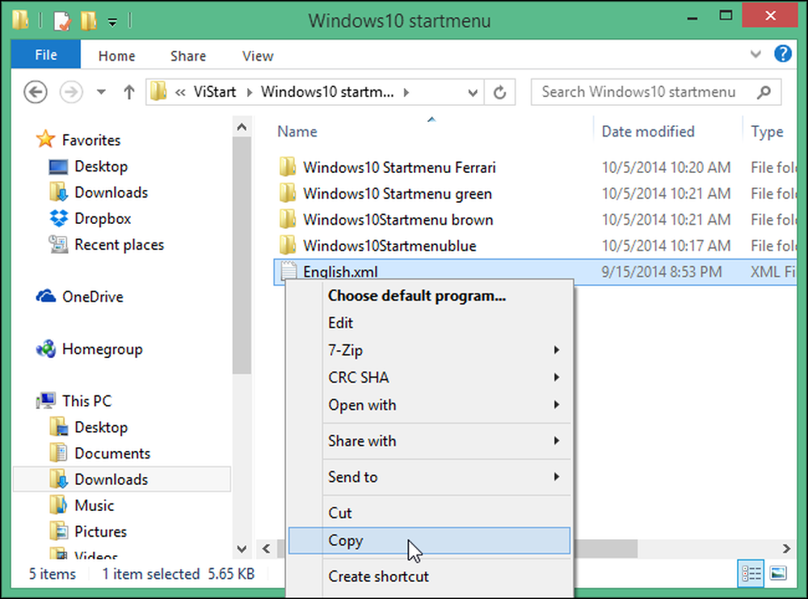
Task: Choose Edit in the context menu
Action: pyautogui.click(x=341, y=323)
